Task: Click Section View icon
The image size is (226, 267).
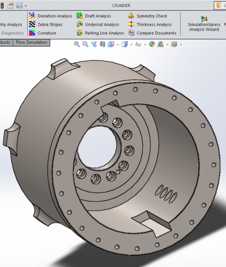Action: (x=102, y=44)
